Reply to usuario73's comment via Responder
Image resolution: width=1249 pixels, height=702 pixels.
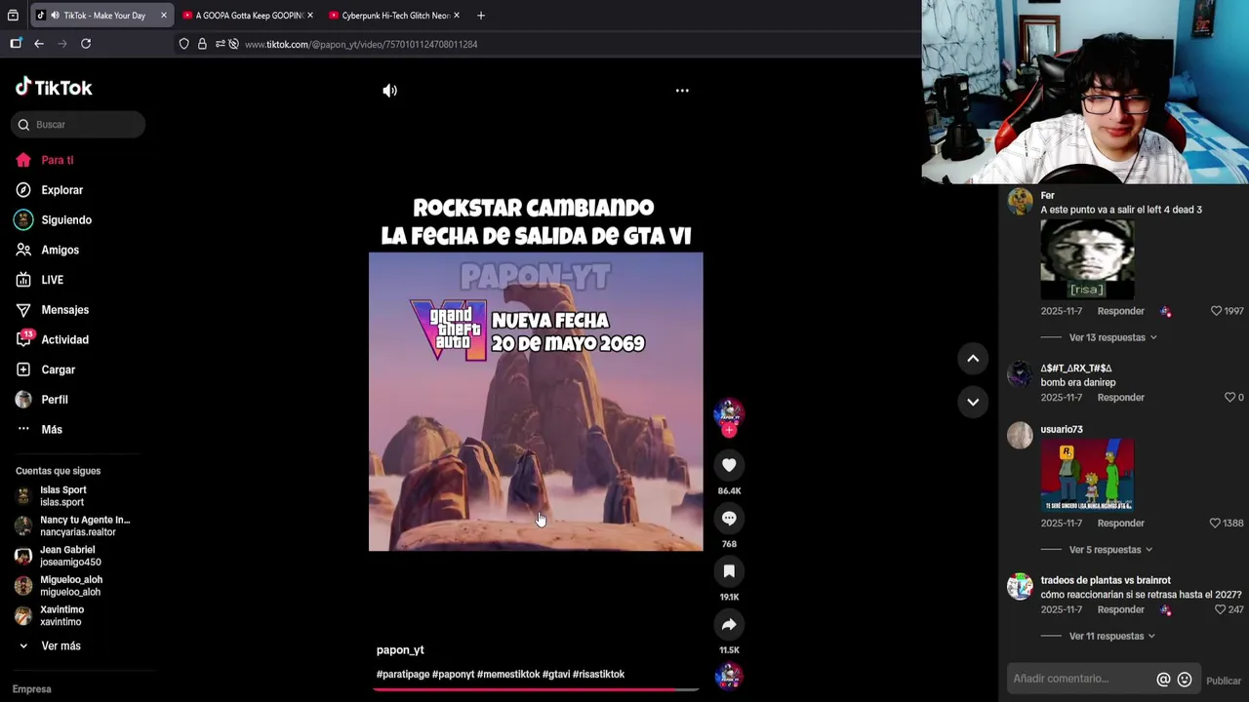tap(1120, 524)
